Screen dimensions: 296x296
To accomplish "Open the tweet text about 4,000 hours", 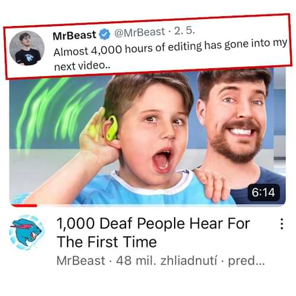I will point(170,54).
